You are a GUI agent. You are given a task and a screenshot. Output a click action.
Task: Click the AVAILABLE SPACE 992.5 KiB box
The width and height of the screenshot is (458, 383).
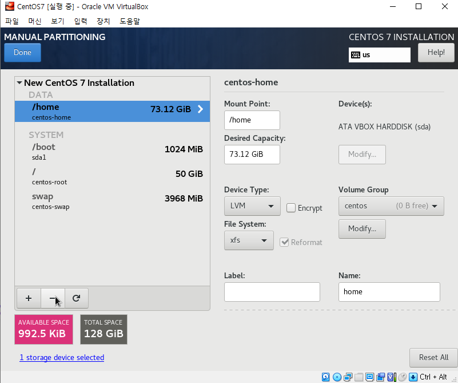(x=44, y=329)
